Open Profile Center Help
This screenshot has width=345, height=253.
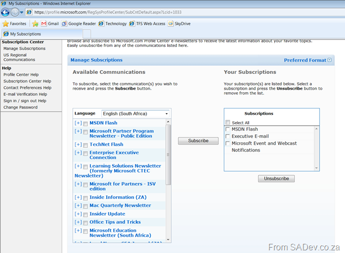coord(21,74)
